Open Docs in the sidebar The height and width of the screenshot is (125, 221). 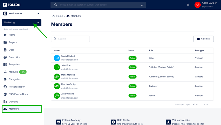click(12, 50)
